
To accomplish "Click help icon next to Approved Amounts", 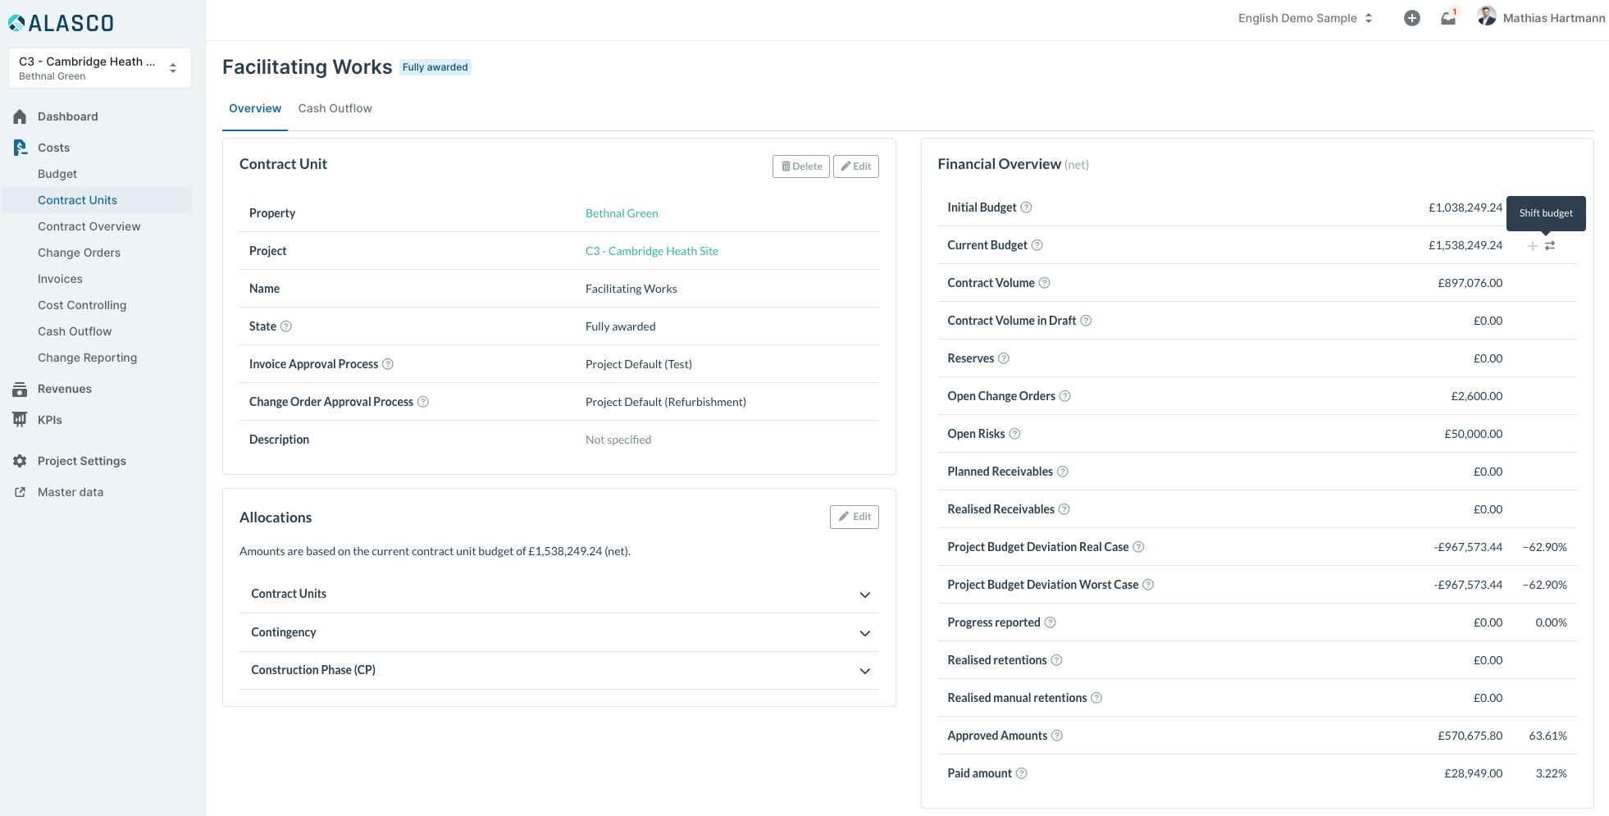I will [x=1057, y=736].
